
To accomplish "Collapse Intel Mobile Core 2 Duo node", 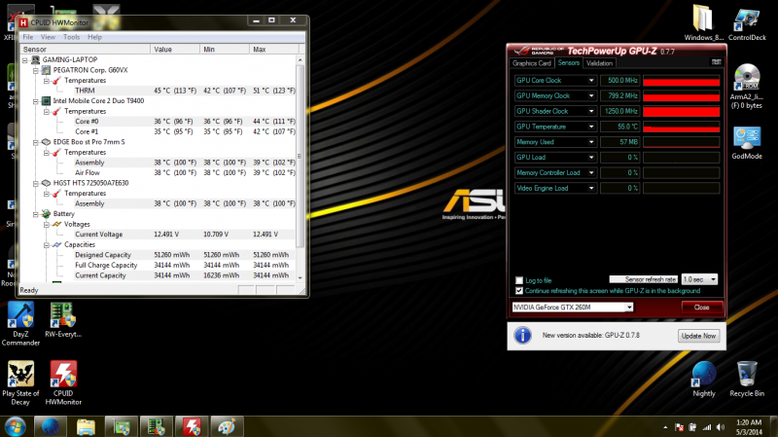I will pos(36,101).
